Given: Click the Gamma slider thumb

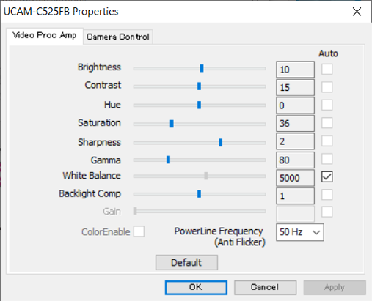Looking at the screenshot, I should click(x=168, y=160).
